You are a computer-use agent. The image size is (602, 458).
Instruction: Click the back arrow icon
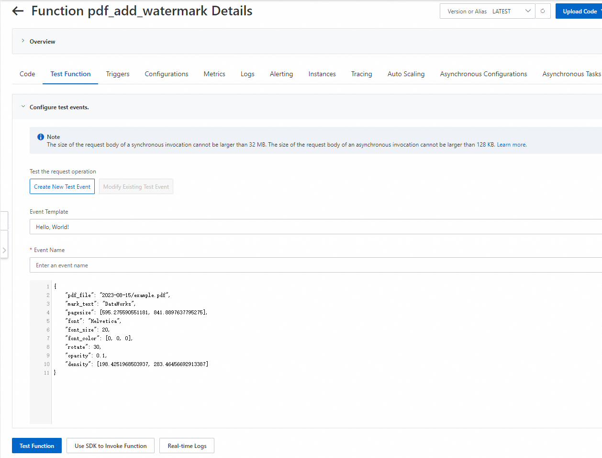point(18,11)
